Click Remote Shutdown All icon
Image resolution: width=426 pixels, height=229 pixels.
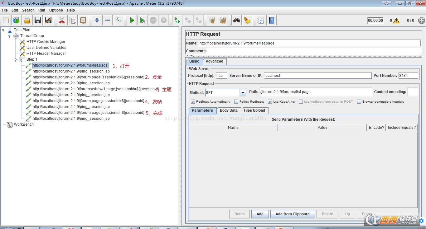199,21
